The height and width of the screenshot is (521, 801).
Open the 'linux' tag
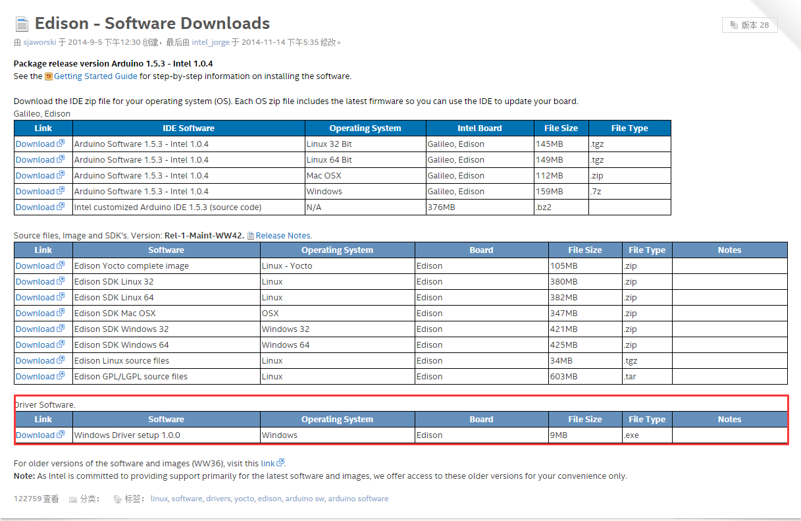pos(159,499)
